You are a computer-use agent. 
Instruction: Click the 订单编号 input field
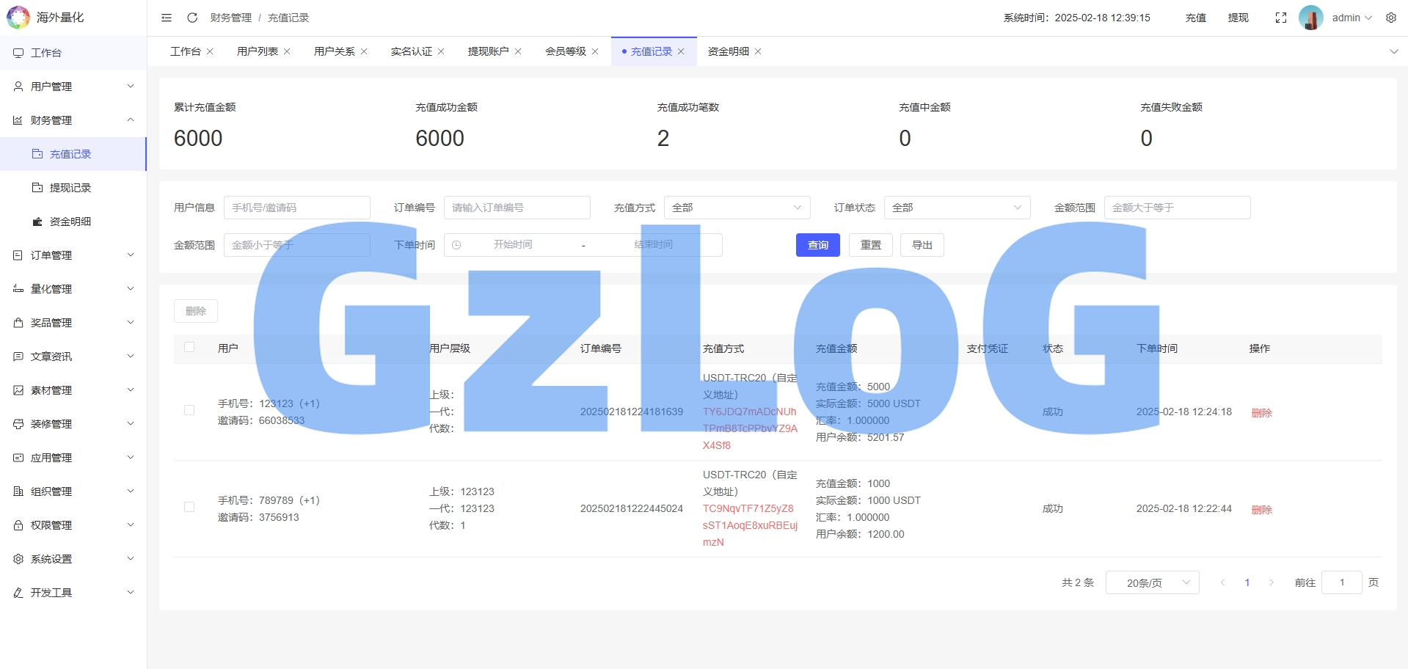point(517,208)
